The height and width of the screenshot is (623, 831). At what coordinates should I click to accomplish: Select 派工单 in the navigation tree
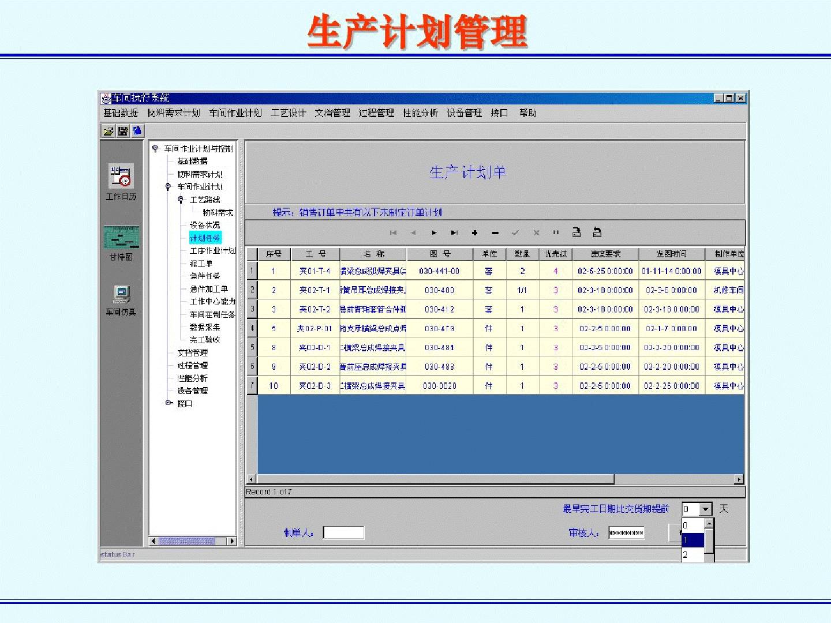click(x=201, y=264)
